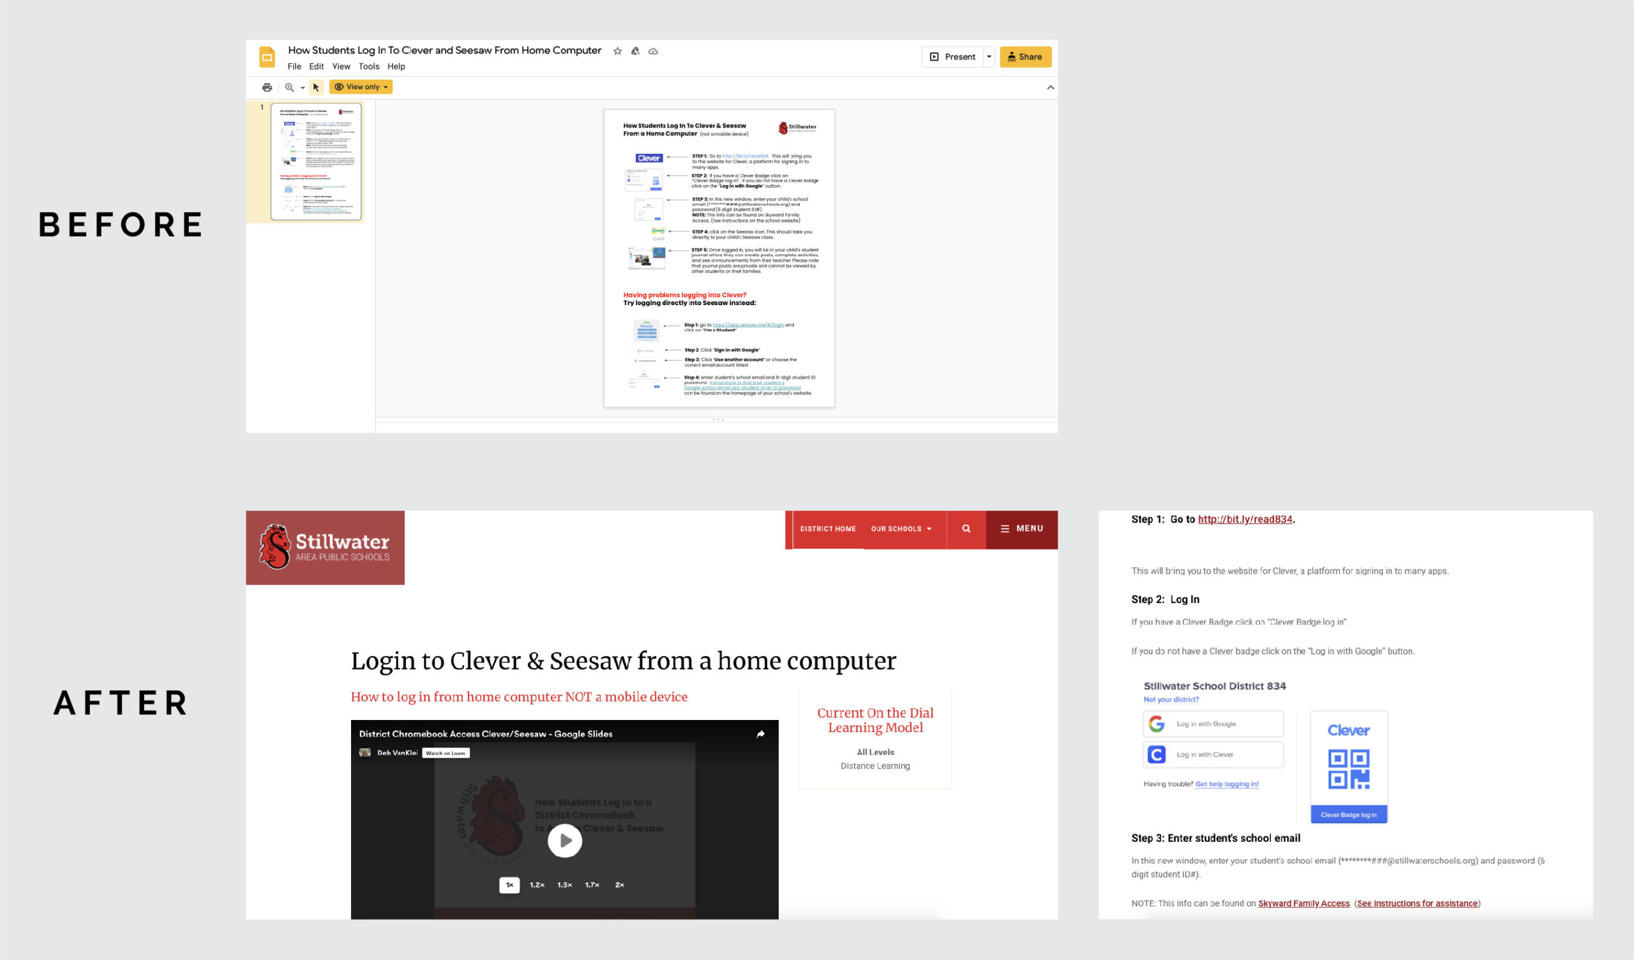Click the Present button

tap(952, 57)
